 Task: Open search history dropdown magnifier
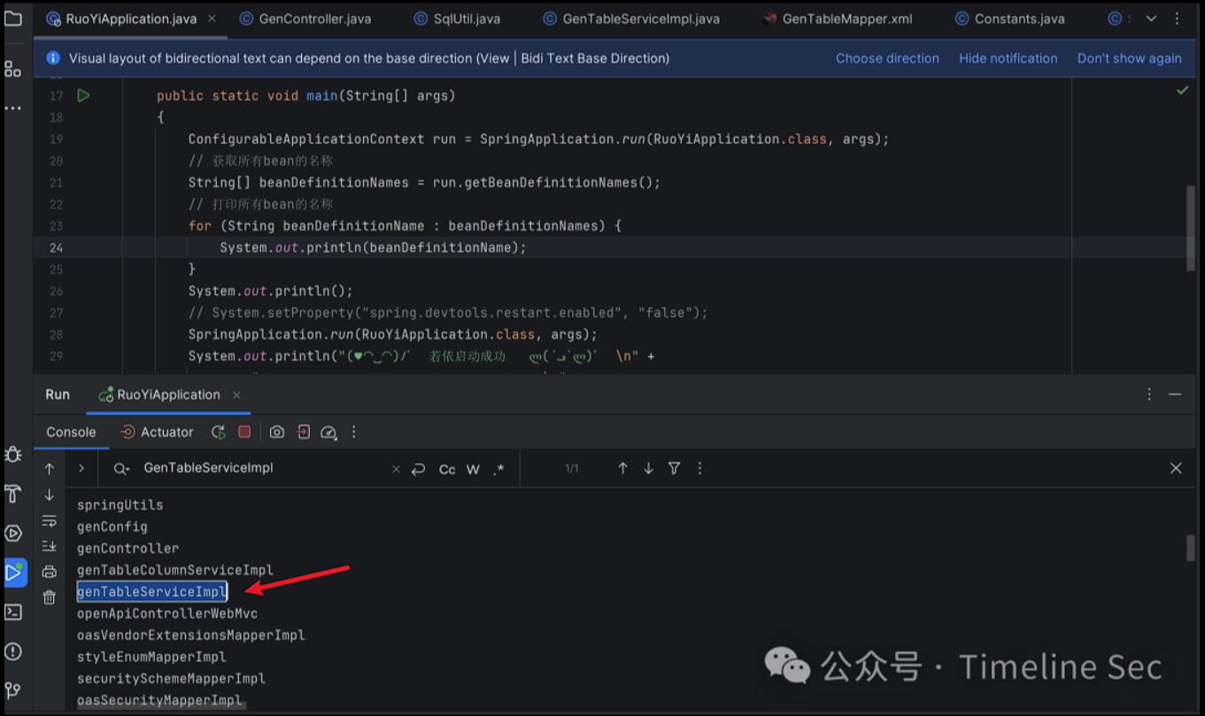[x=122, y=469]
